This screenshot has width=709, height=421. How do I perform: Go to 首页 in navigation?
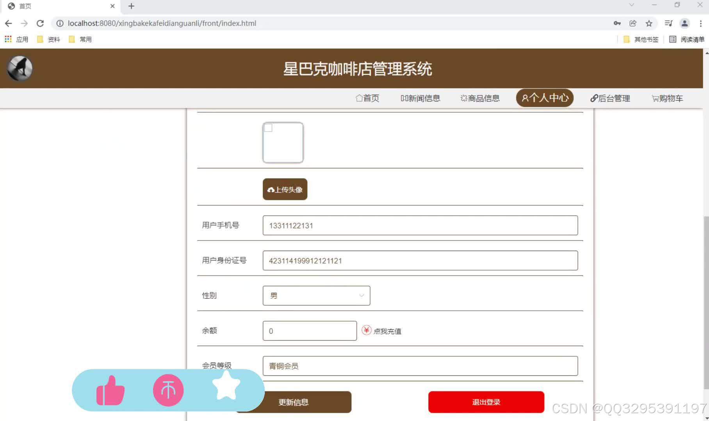367,98
